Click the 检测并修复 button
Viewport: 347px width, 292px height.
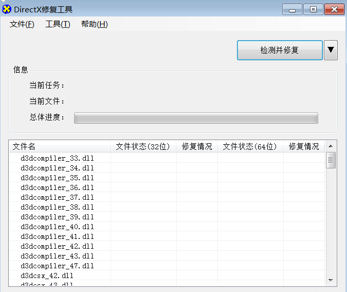[x=280, y=50]
